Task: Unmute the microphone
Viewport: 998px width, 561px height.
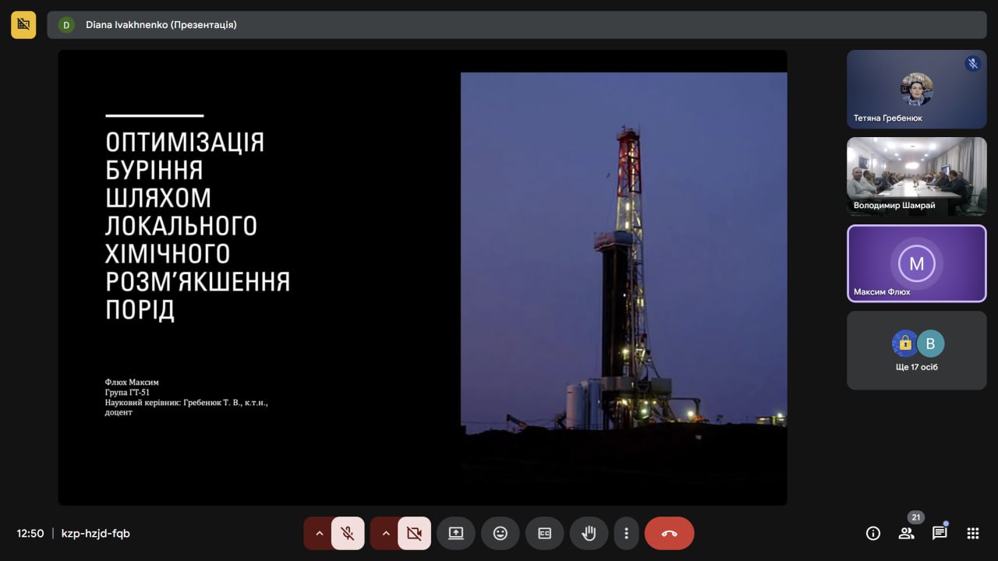Action: [x=348, y=534]
